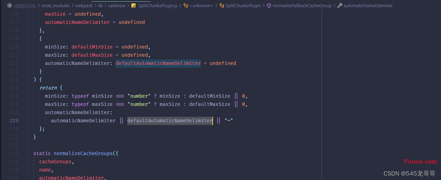Click defaultMinSize at end of line 226
The height and width of the screenshot is (180, 441).
(210, 96)
